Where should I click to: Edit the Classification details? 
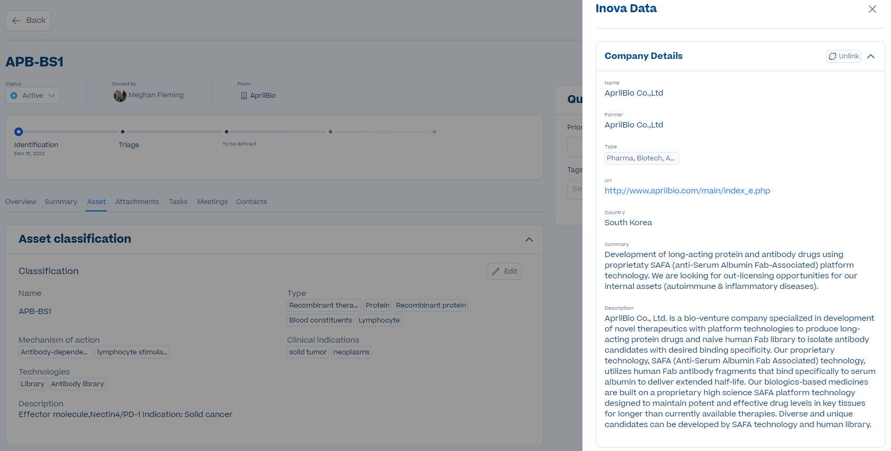point(504,271)
